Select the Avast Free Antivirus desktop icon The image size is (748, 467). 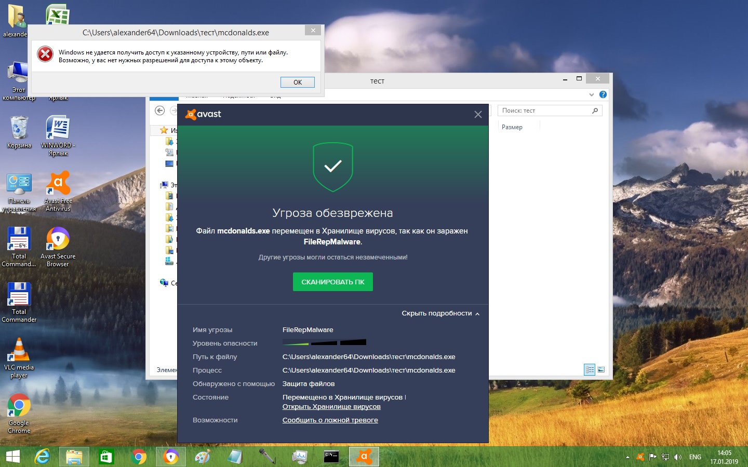[58, 191]
